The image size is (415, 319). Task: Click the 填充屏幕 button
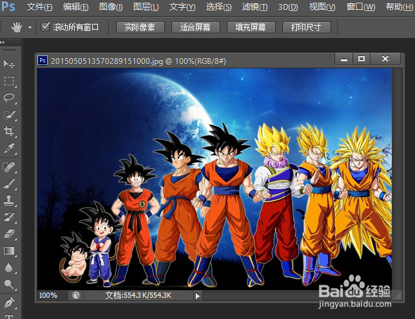click(x=251, y=27)
